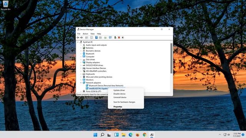This screenshot has width=246, height=138.
Task: Open taskbar Search magnifier
Action: (102, 135)
